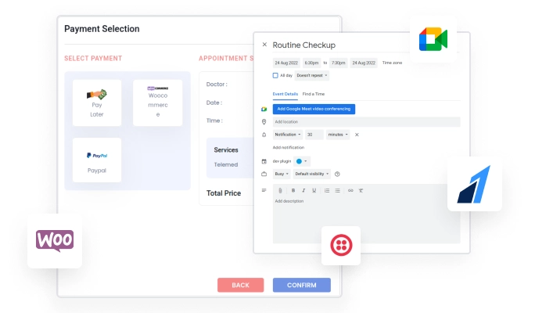Click the SELECT PAYMENT label
Viewport: 535px width, 313px height.
coord(93,59)
